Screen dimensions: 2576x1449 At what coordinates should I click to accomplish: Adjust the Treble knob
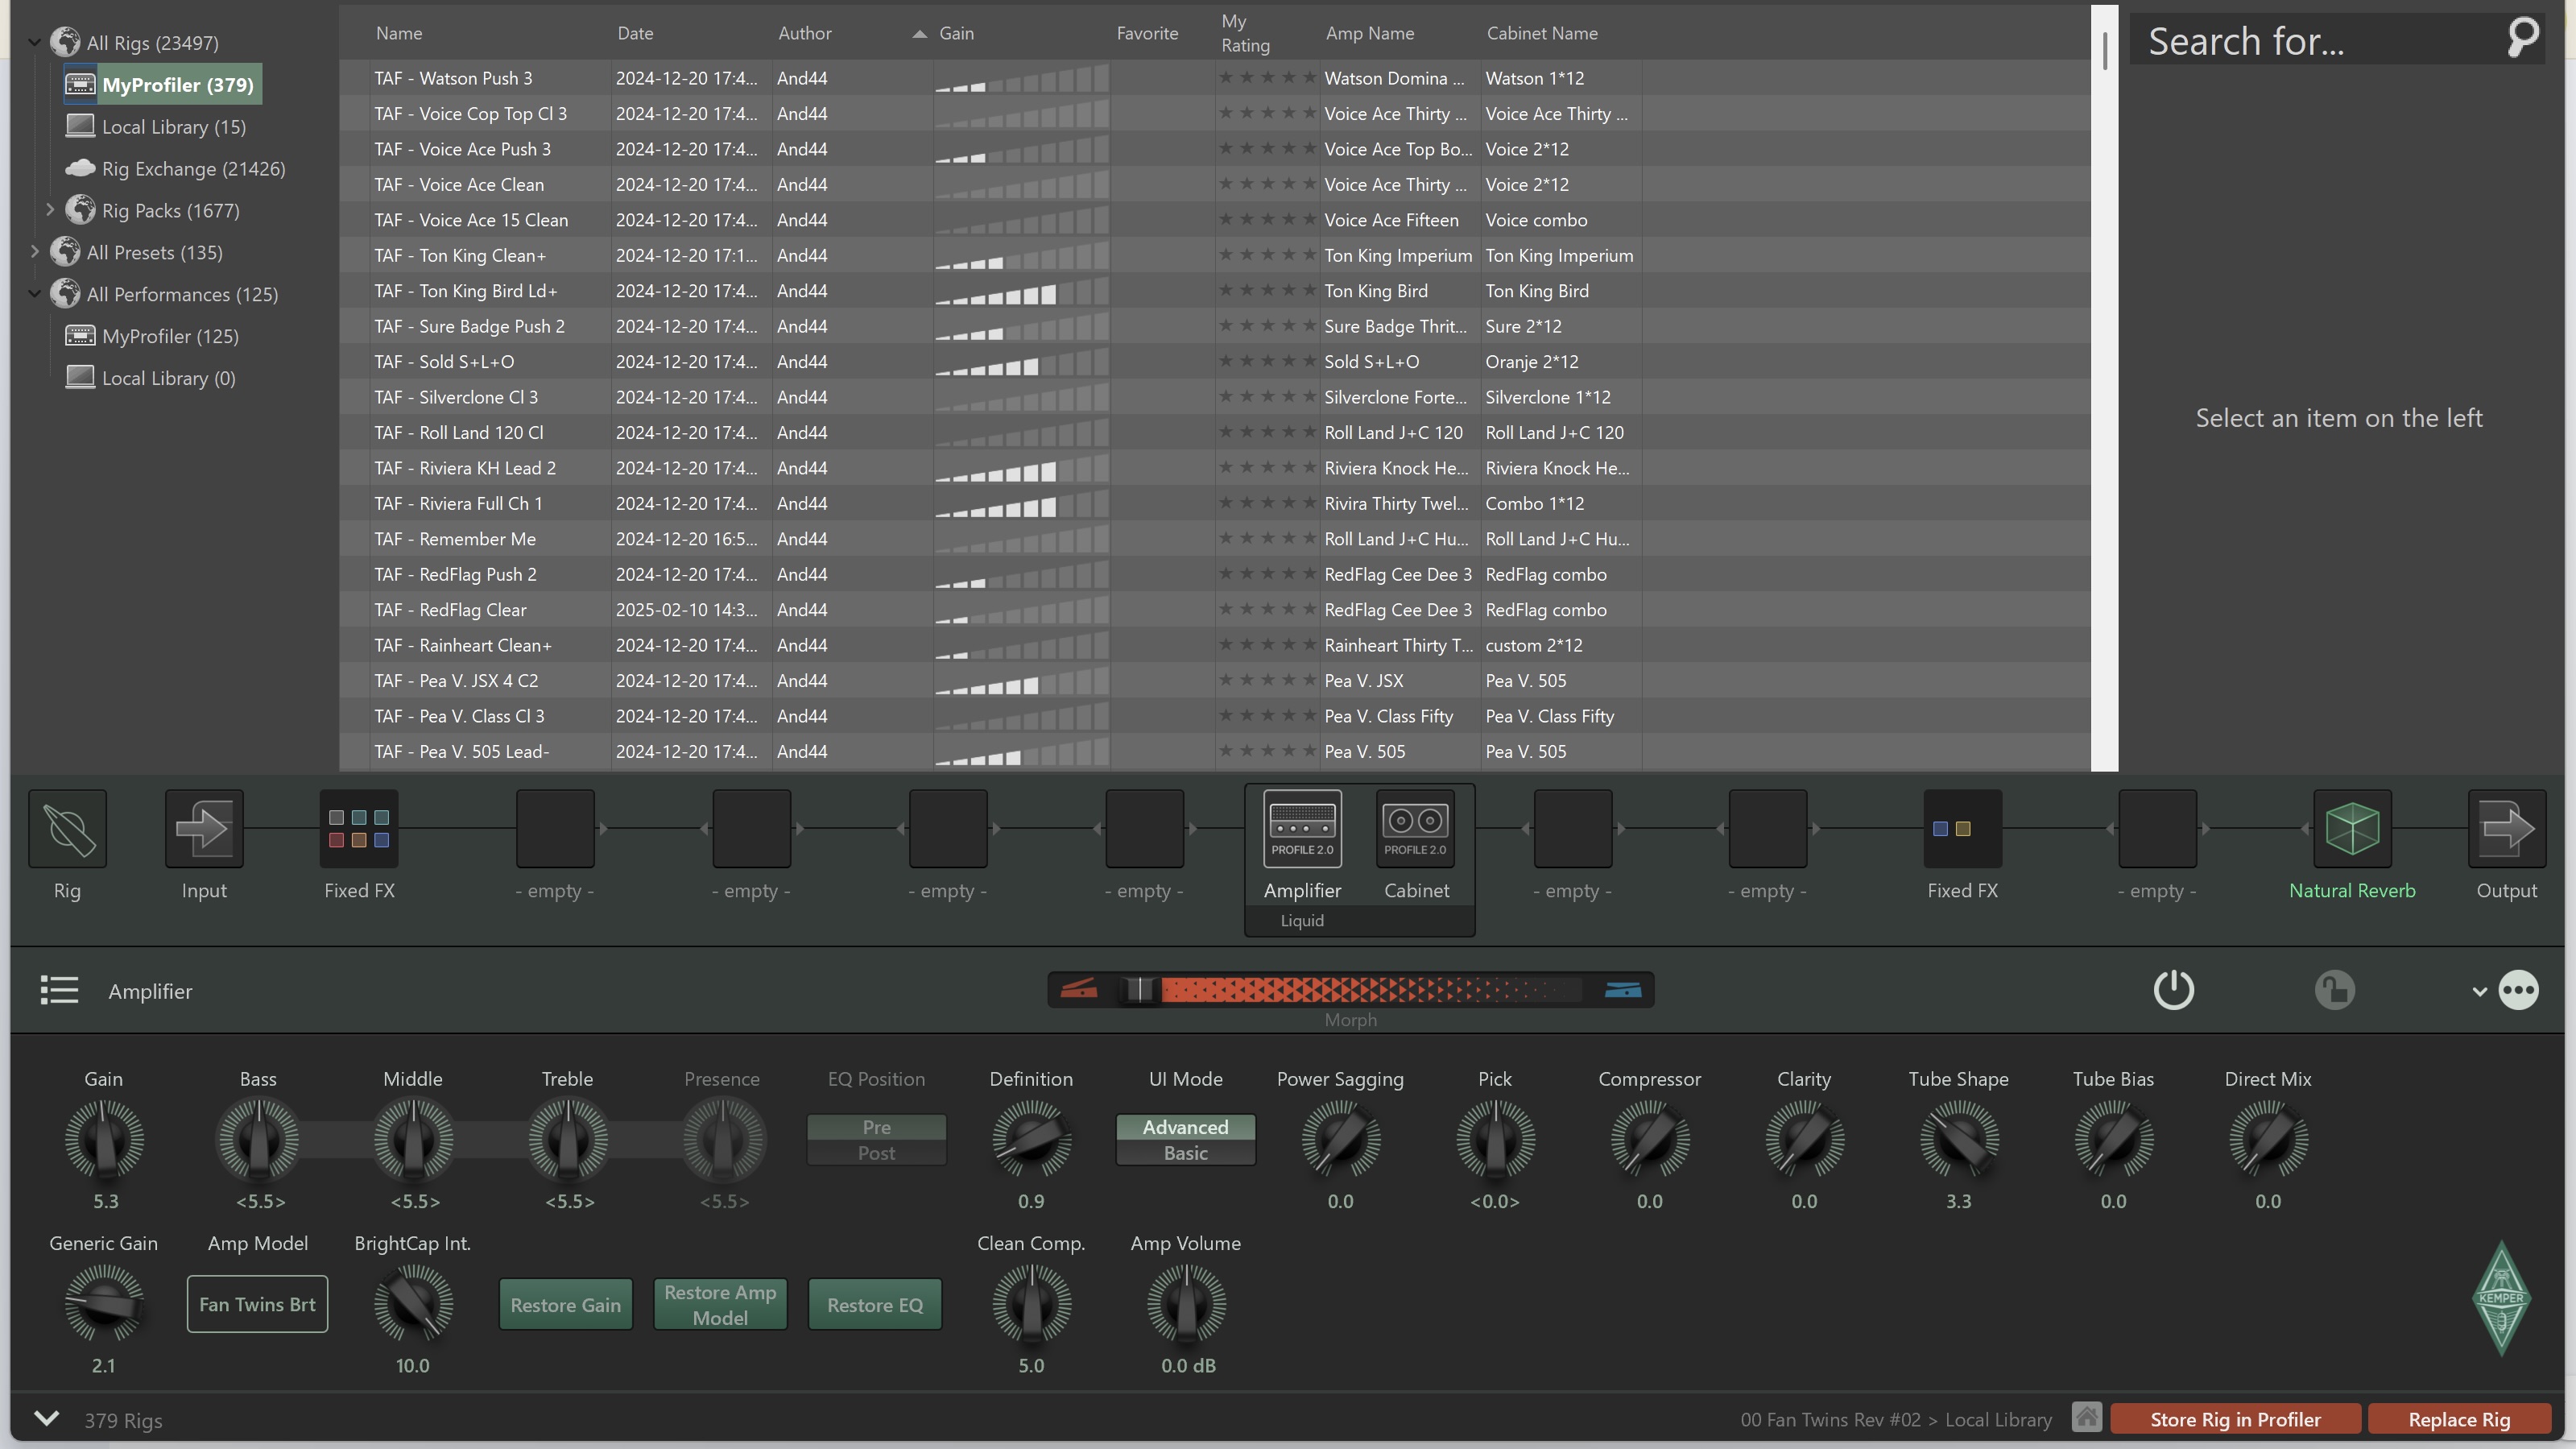click(568, 1139)
